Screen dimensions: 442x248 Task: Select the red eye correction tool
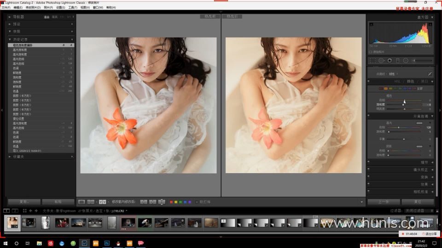390,61
